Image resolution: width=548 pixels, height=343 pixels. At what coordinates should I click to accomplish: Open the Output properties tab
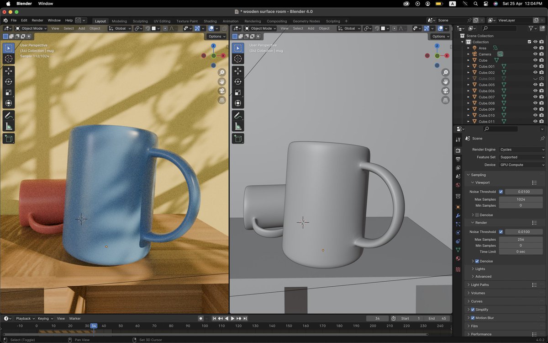pyautogui.click(x=458, y=159)
